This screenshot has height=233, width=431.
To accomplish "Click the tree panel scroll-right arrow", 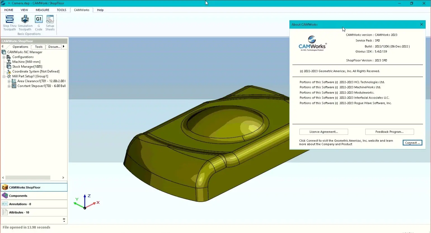I will pos(63,178).
